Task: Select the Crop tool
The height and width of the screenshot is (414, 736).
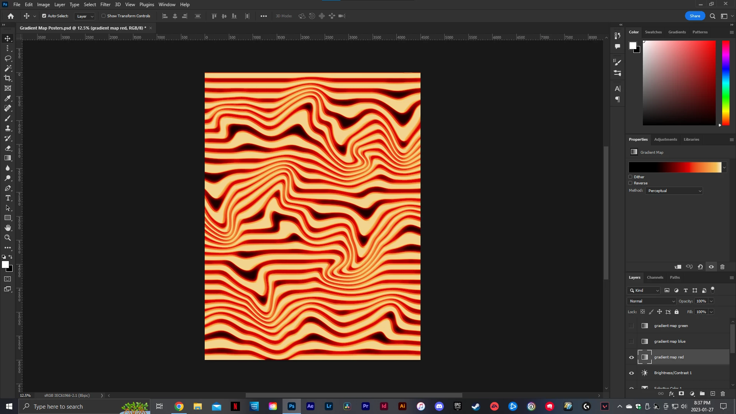Action: click(x=8, y=78)
